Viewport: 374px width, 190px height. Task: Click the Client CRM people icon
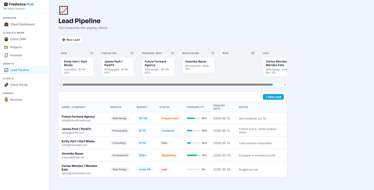tap(6, 39)
